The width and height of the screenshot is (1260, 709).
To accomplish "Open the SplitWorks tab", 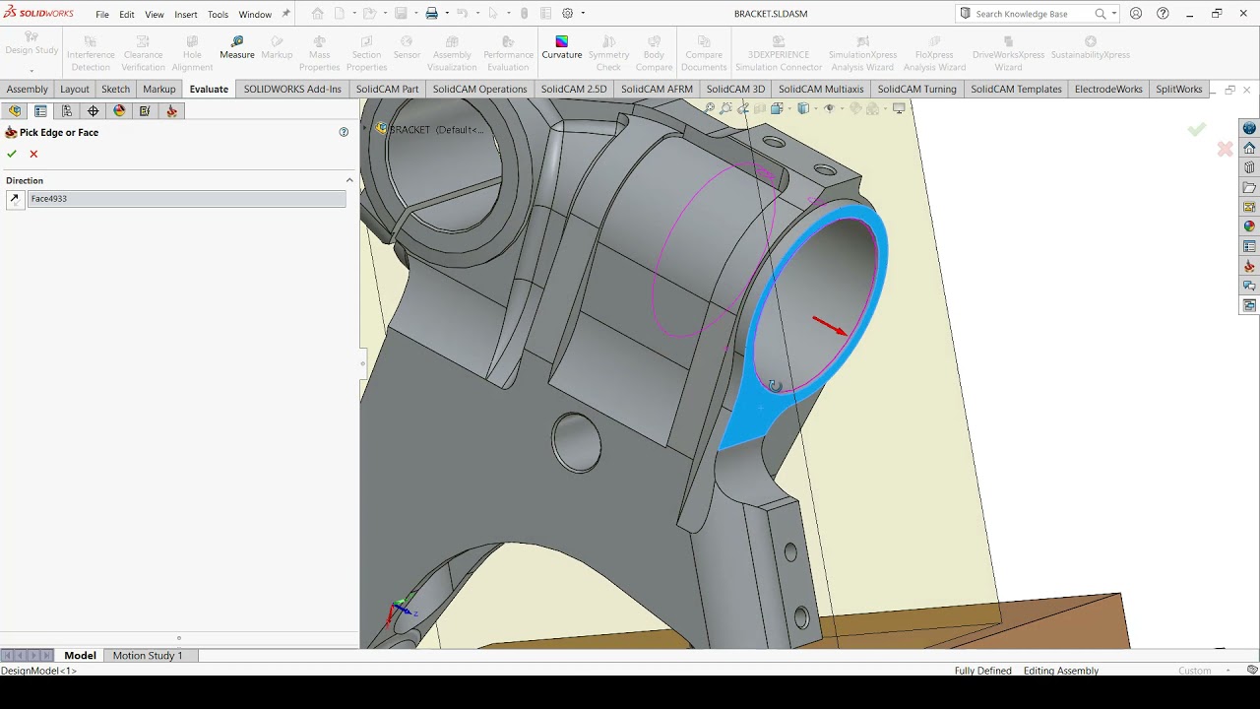I will point(1178,89).
